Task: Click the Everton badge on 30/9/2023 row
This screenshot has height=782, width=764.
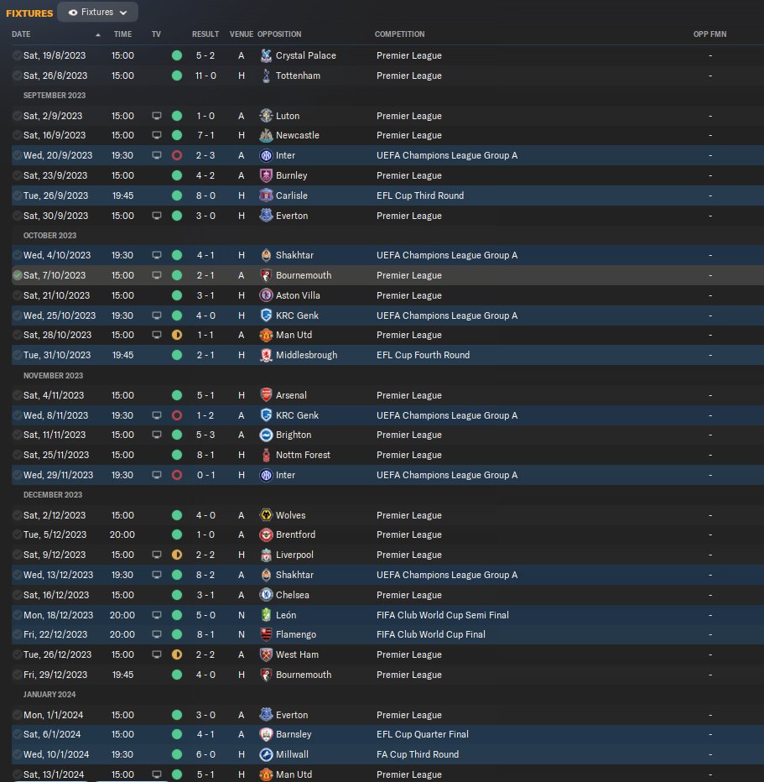Action: pyautogui.click(x=266, y=216)
